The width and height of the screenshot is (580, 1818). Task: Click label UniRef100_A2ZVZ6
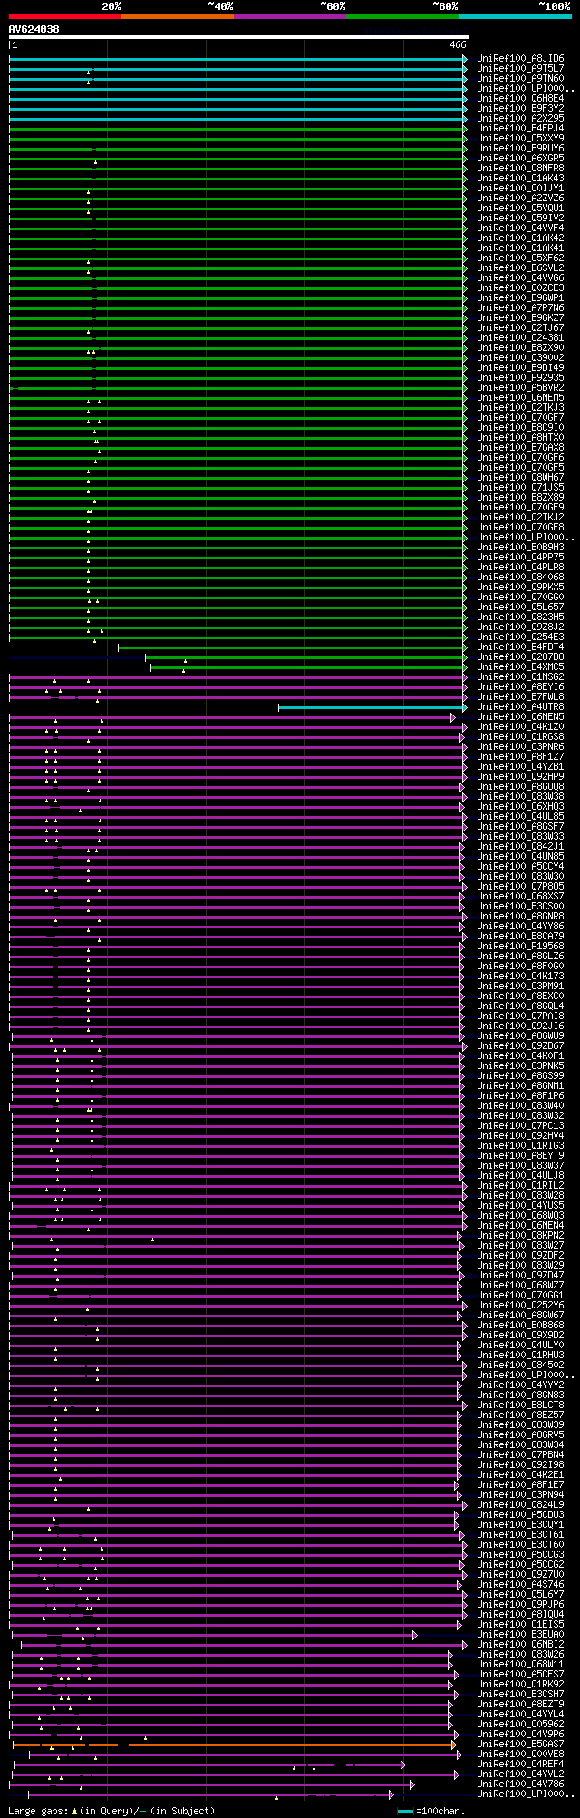(520, 198)
